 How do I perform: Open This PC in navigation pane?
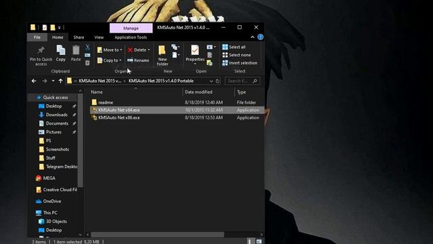coord(50,212)
